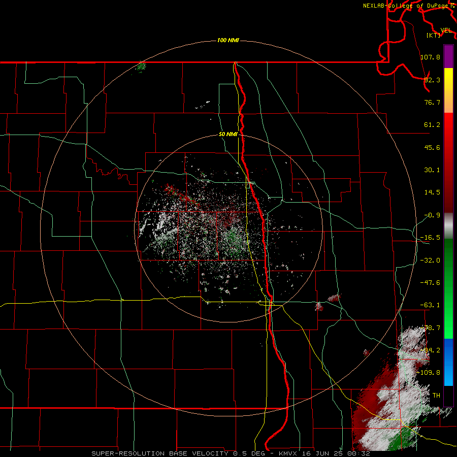Click the -47.6 scale value
Image resolution: width=457 pixels, height=457 pixels.
tap(430, 283)
